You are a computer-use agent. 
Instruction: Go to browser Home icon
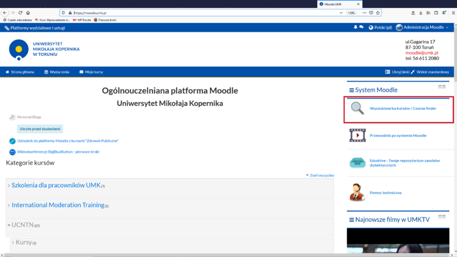point(28,13)
